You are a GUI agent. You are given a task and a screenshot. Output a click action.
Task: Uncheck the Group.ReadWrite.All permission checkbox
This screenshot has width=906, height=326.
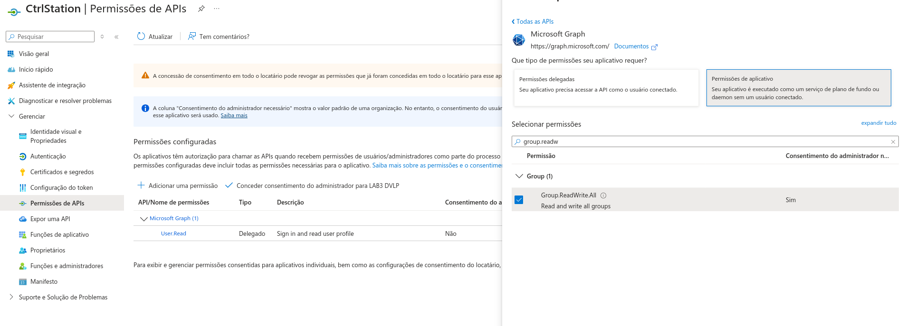519,200
